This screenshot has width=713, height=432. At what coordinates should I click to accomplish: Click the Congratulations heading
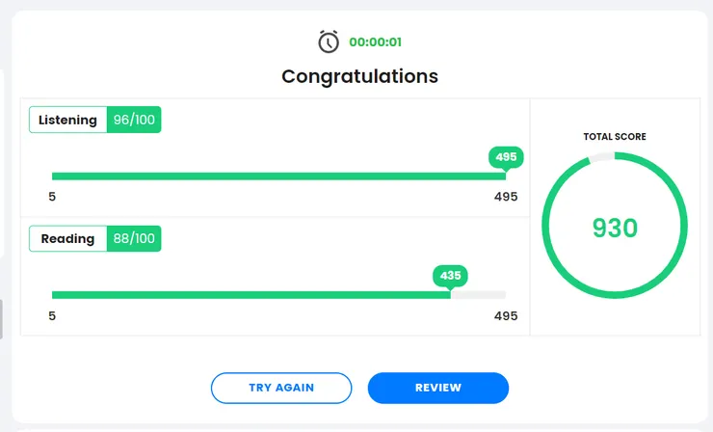(x=359, y=76)
